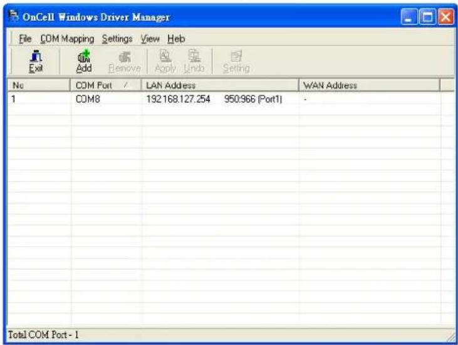Open the Help menu
The width and height of the screenshot is (458, 345).
tap(176, 39)
